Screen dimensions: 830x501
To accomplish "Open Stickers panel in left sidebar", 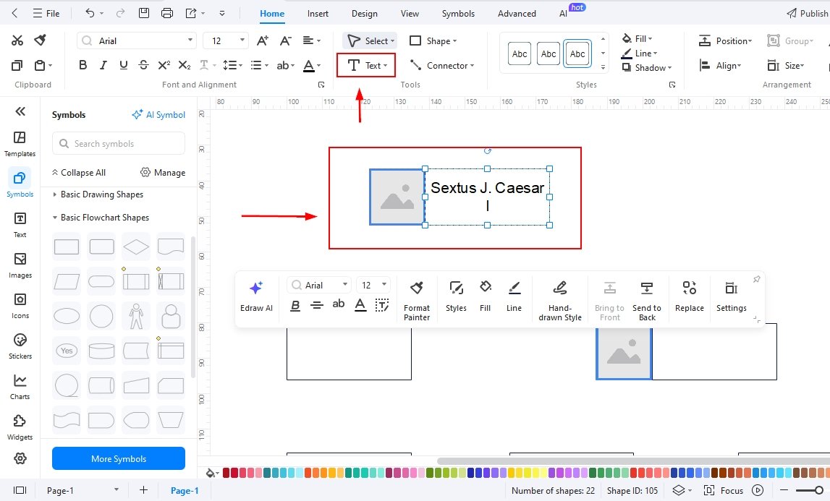I will point(20,346).
